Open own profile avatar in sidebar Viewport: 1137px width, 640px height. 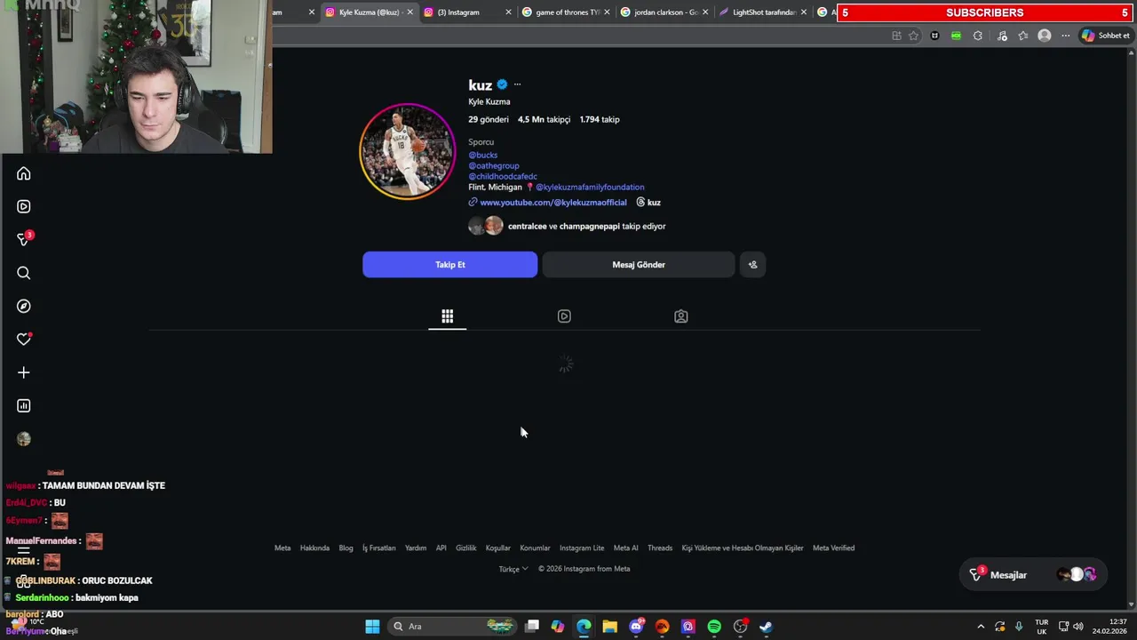click(24, 439)
